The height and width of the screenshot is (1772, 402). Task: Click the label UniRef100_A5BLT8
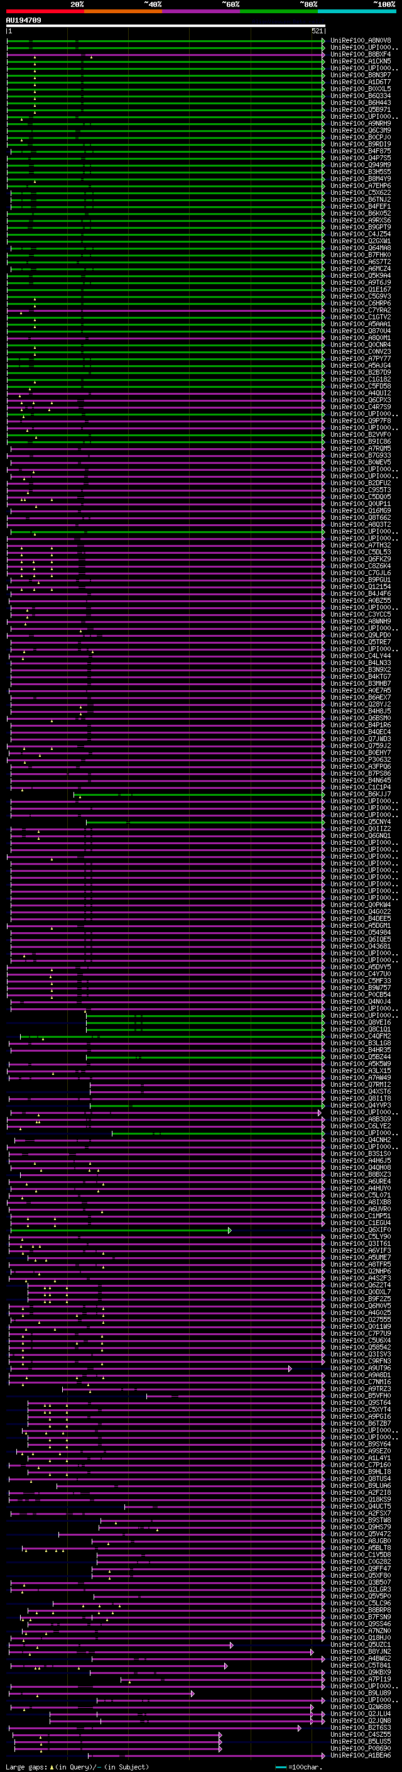(x=361, y=1548)
